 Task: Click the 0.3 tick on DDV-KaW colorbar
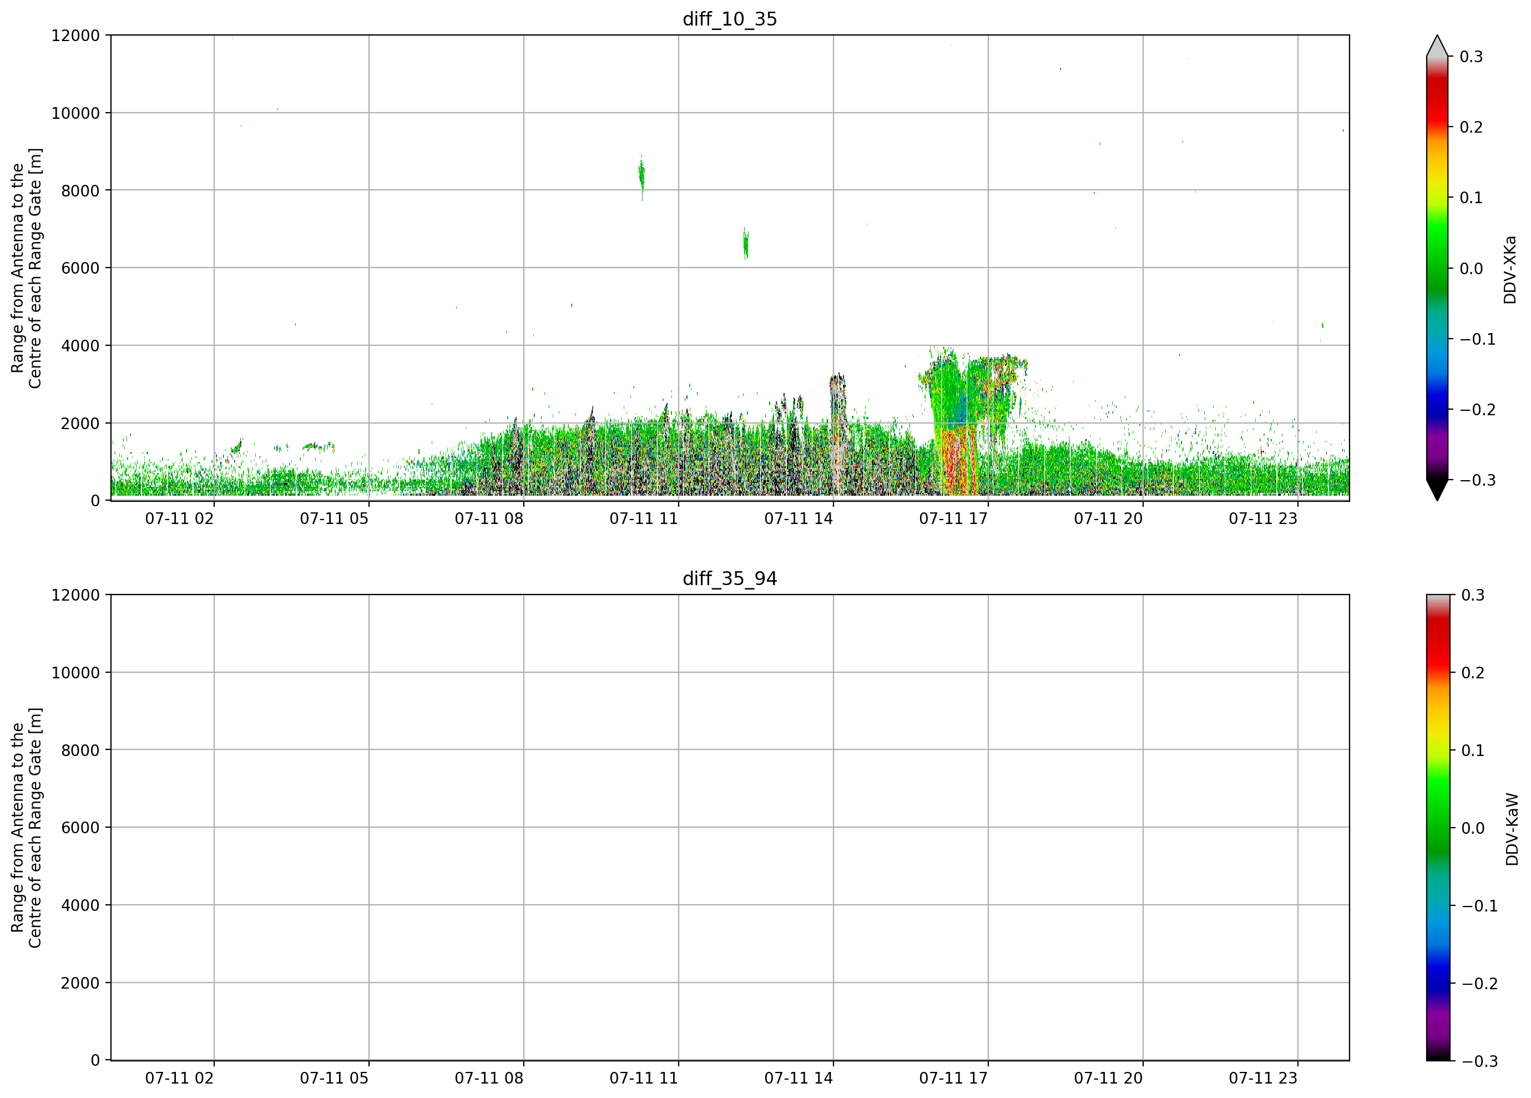[1472, 595]
